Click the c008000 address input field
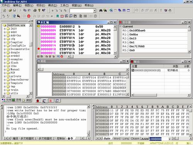This screenshot has height=145, width=193. (159, 139)
